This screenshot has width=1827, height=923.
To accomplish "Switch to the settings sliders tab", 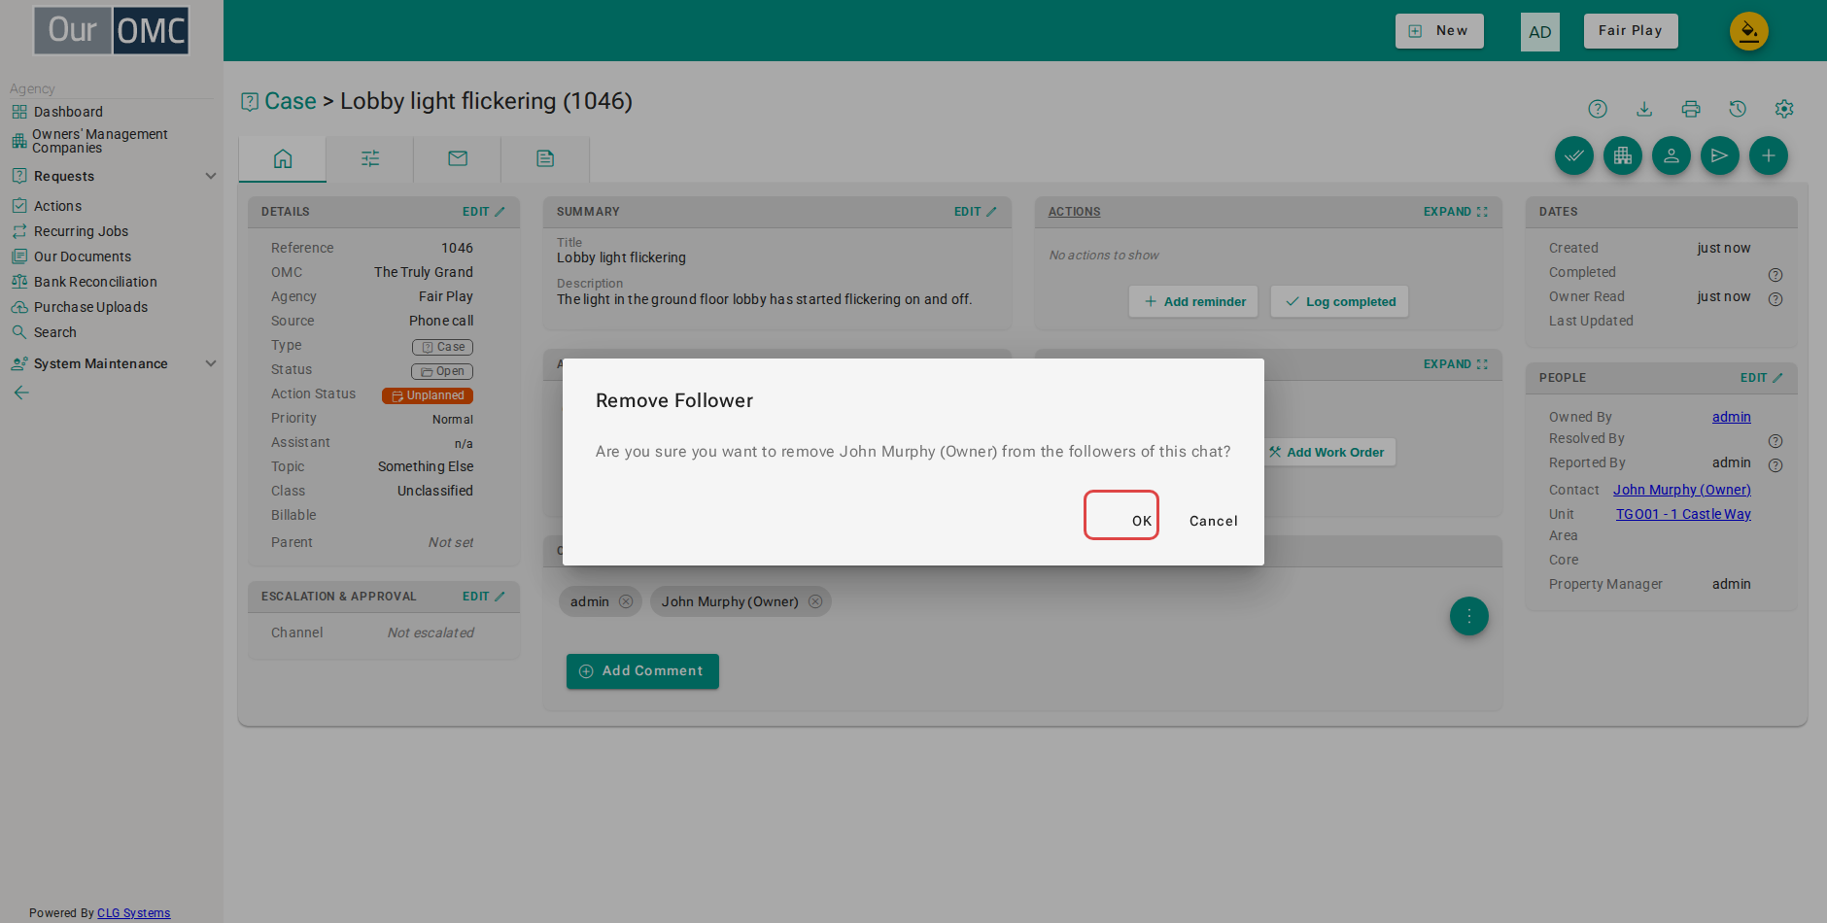I will [x=370, y=158].
